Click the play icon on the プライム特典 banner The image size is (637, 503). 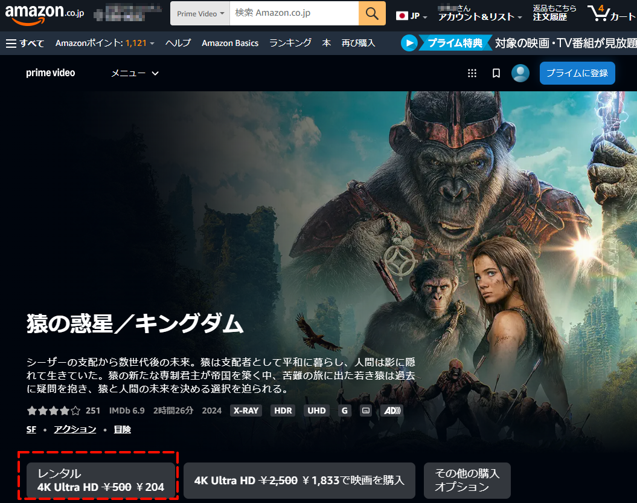(409, 42)
